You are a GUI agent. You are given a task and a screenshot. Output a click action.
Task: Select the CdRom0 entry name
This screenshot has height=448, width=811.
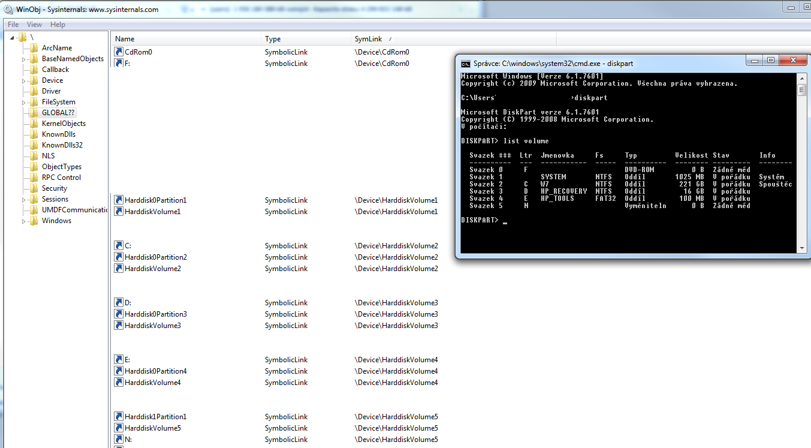138,52
